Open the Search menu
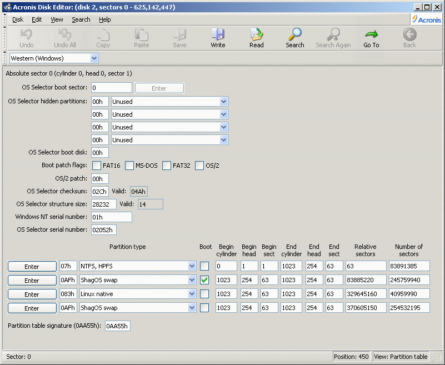 click(81, 19)
